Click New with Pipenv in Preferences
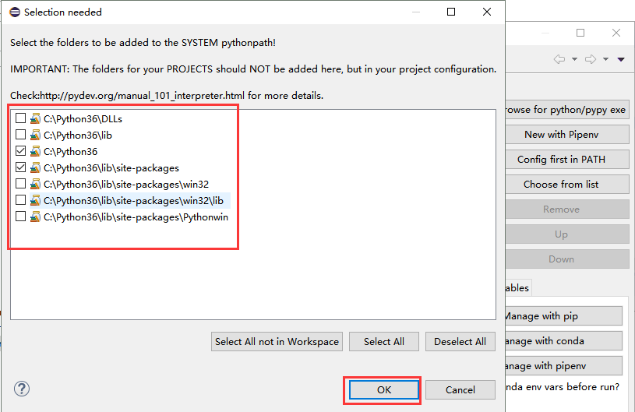The height and width of the screenshot is (412, 635). coord(567,135)
